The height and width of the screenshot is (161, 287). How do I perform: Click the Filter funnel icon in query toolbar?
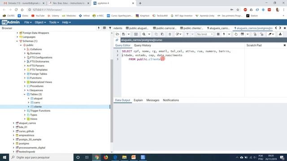[x=187, y=34]
